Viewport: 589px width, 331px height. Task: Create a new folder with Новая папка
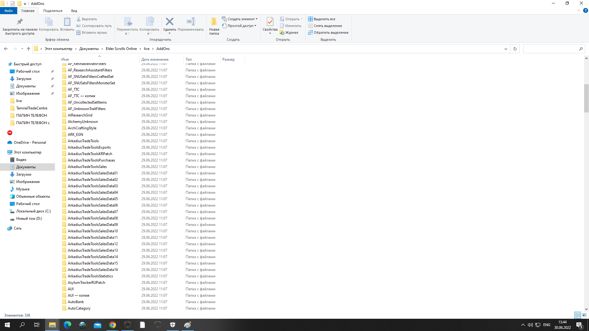pyautogui.click(x=214, y=26)
